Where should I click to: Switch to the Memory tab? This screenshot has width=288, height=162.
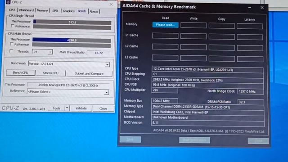coord(42,11)
